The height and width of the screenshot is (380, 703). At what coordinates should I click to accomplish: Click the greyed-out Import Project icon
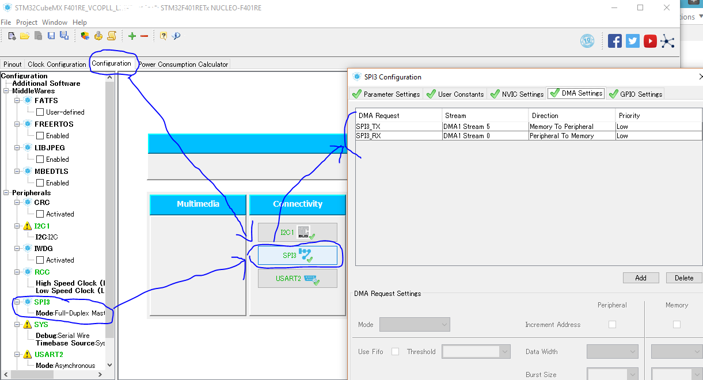click(x=38, y=36)
